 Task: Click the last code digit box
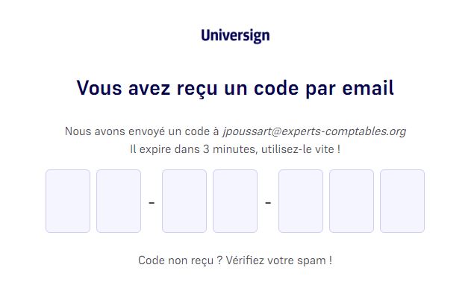(x=402, y=201)
